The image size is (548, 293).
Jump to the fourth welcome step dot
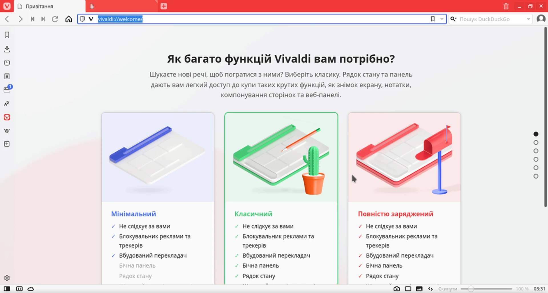click(x=536, y=159)
